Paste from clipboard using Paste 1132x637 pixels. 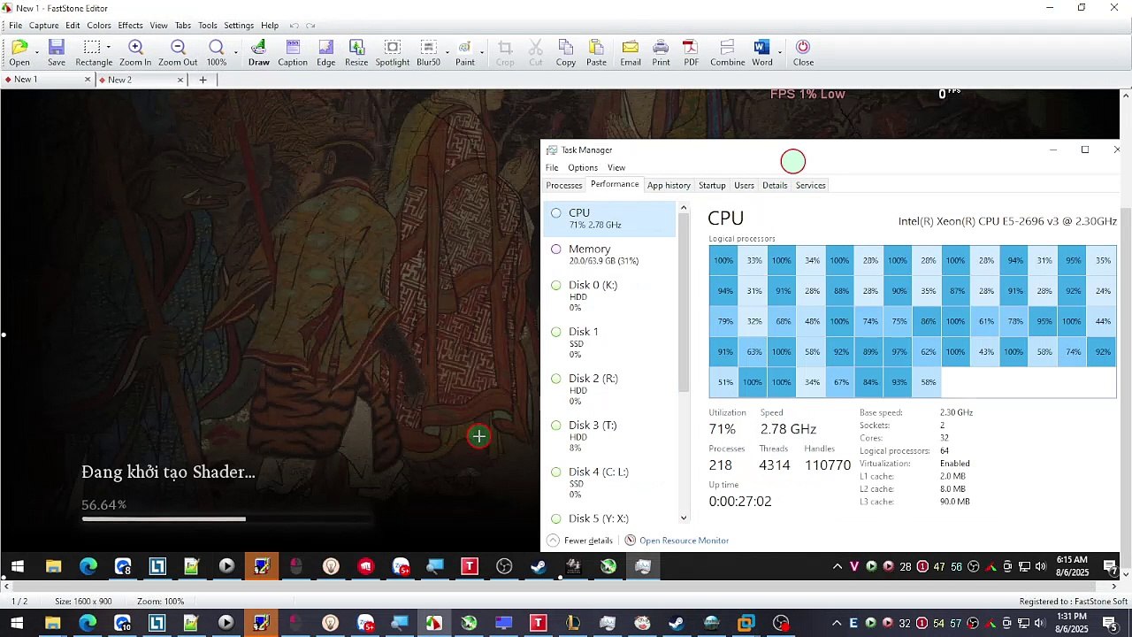(596, 53)
